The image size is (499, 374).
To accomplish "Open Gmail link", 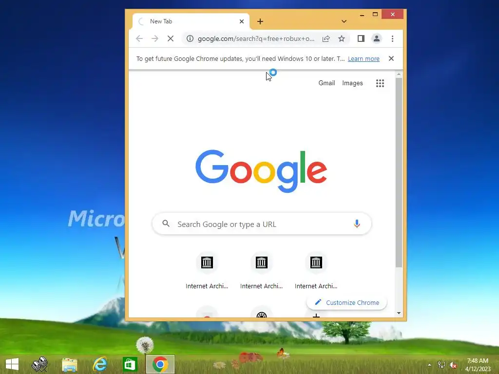I will pos(326,83).
